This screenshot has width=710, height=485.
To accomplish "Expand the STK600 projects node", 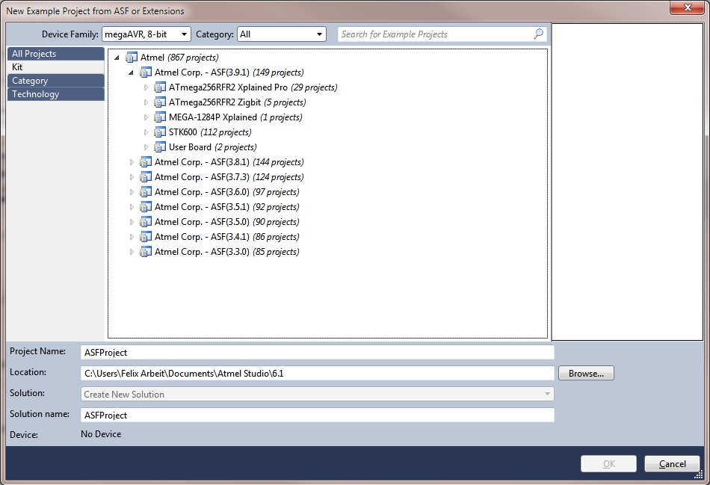I will pyautogui.click(x=146, y=132).
